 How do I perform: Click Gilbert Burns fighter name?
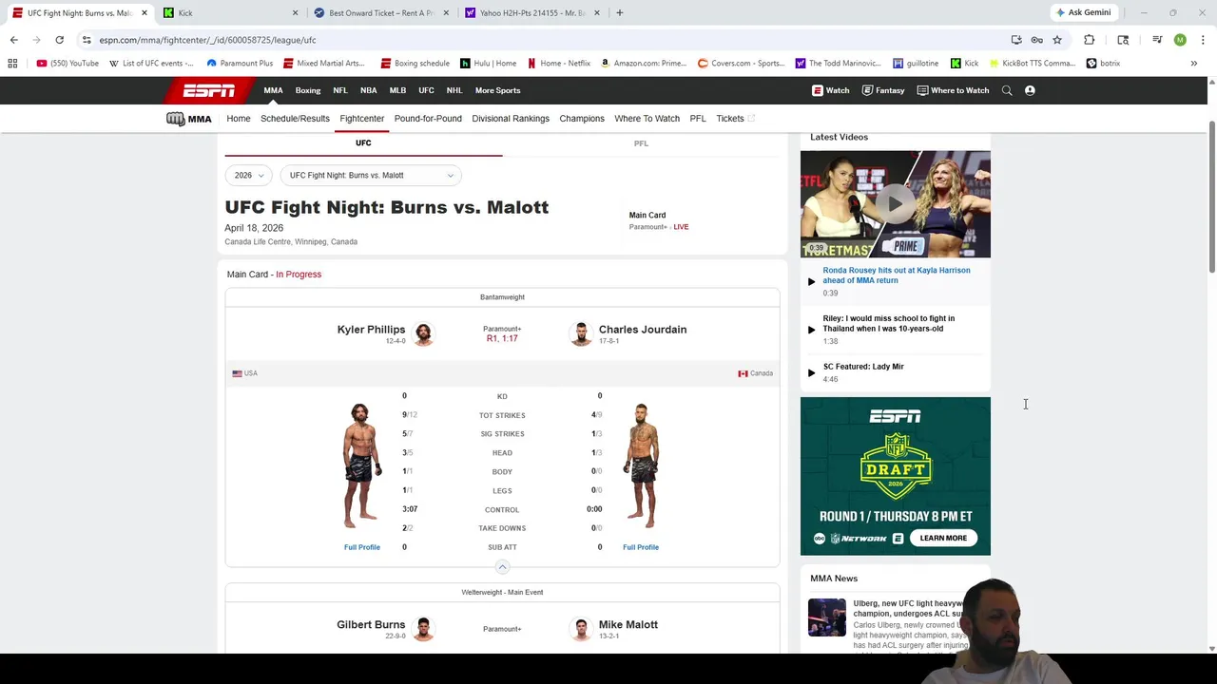371,625
